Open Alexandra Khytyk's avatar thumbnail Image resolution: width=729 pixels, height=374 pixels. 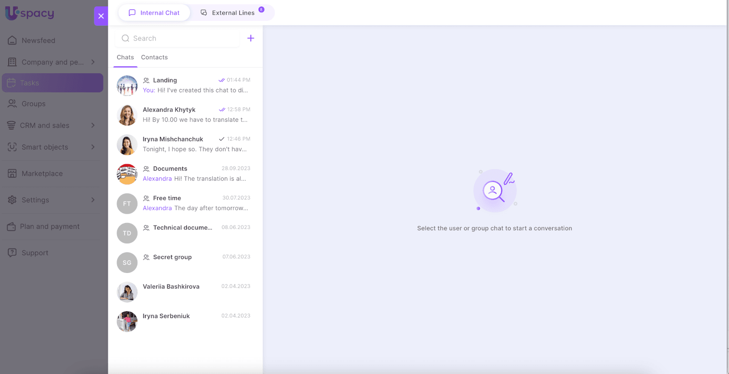pos(127,115)
